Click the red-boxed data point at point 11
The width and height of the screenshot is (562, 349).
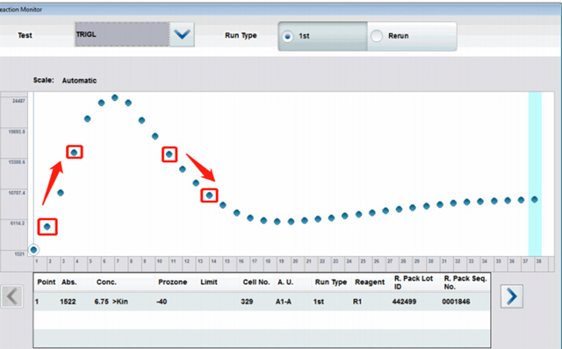(x=169, y=154)
